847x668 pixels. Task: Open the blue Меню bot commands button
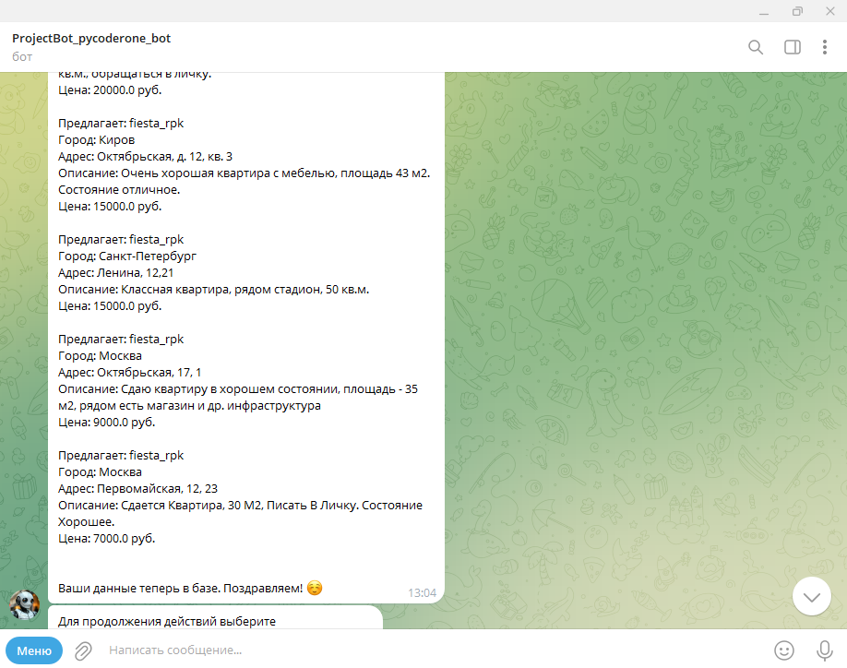tap(34, 650)
